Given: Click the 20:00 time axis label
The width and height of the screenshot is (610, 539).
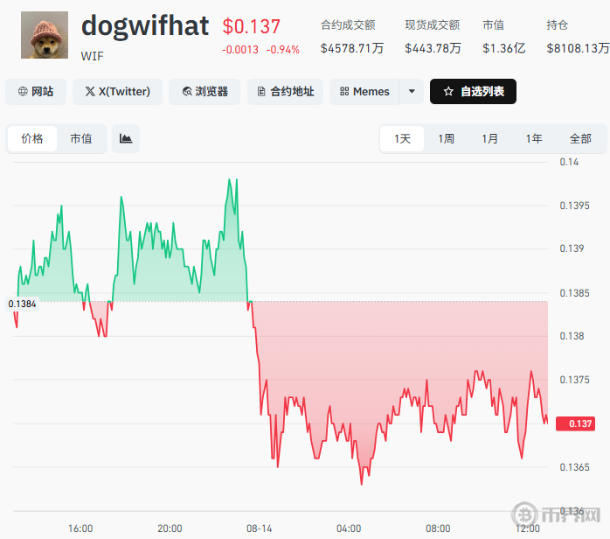Looking at the screenshot, I should [170, 528].
